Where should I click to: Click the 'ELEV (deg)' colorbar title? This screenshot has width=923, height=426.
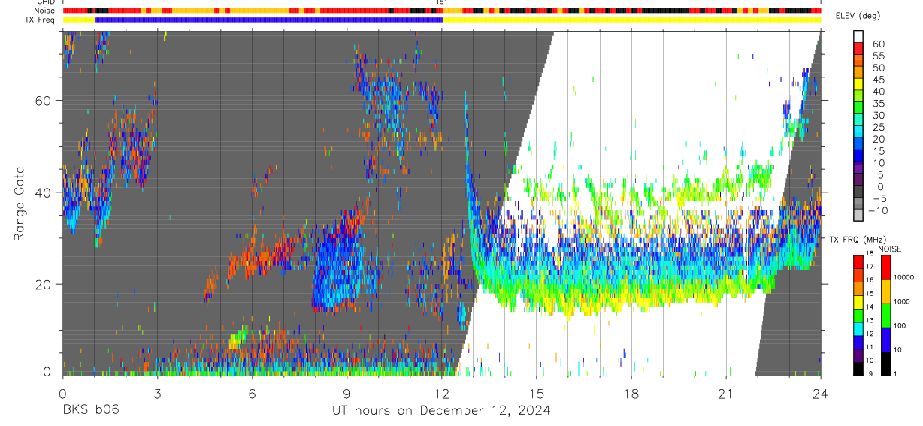pyautogui.click(x=858, y=16)
